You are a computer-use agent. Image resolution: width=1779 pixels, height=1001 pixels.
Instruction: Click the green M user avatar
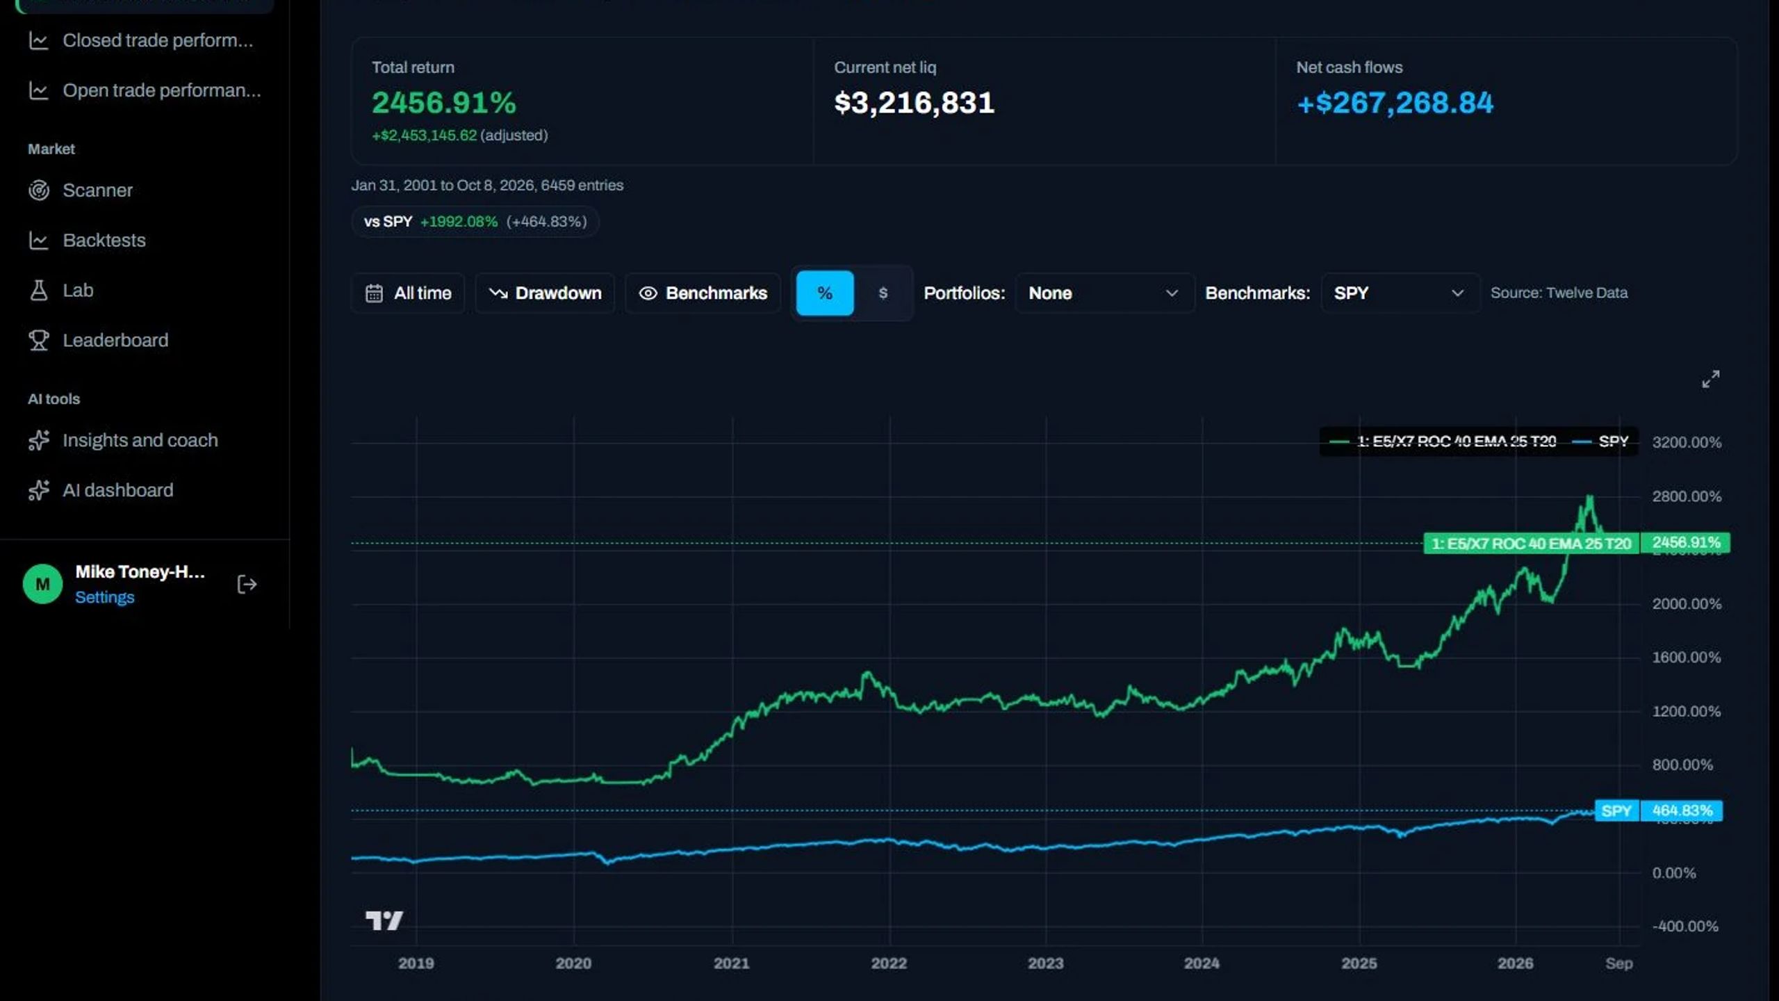42,584
